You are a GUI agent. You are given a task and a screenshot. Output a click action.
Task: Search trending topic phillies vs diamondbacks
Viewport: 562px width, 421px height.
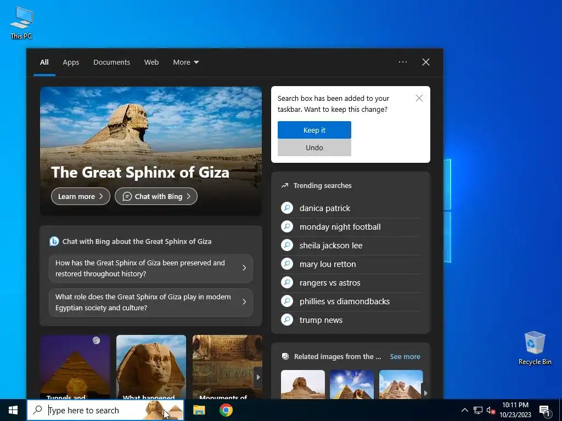pyautogui.click(x=351, y=301)
